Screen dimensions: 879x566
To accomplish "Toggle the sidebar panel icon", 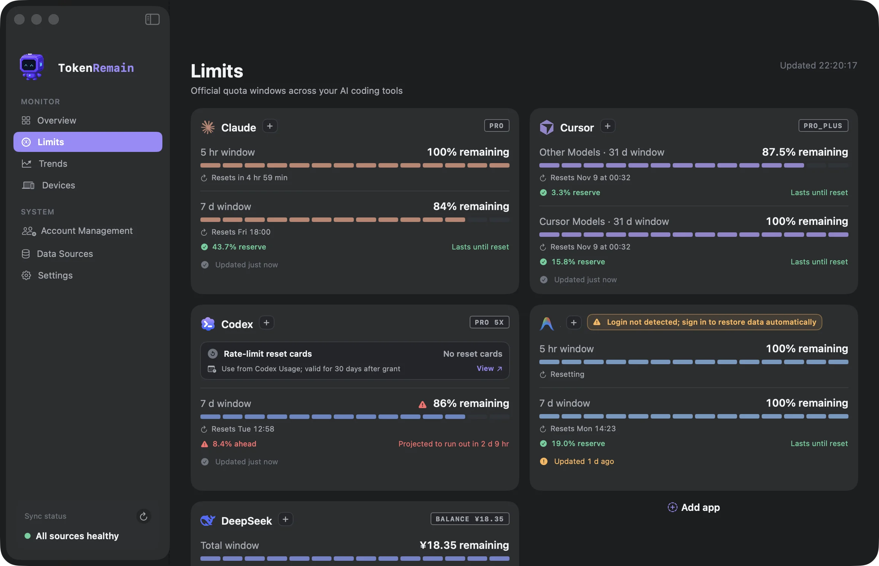I will (x=152, y=19).
